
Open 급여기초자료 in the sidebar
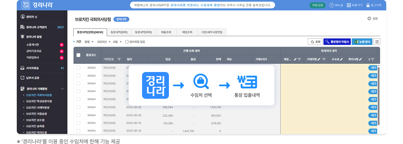click(34, 51)
